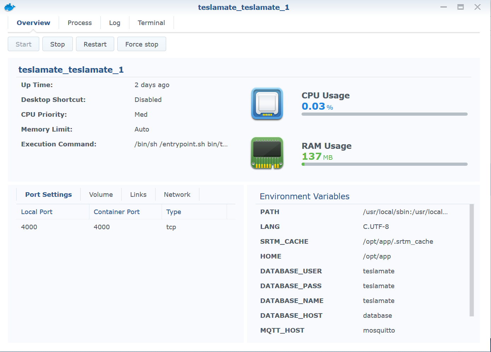491x352 pixels.
Task: Select the DATABASE_HOST variable
Action: [x=291, y=316]
